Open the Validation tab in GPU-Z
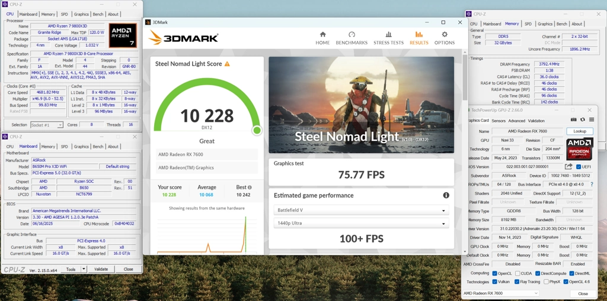The height and width of the screenshot is (301, 607). [x=536, y=121]
